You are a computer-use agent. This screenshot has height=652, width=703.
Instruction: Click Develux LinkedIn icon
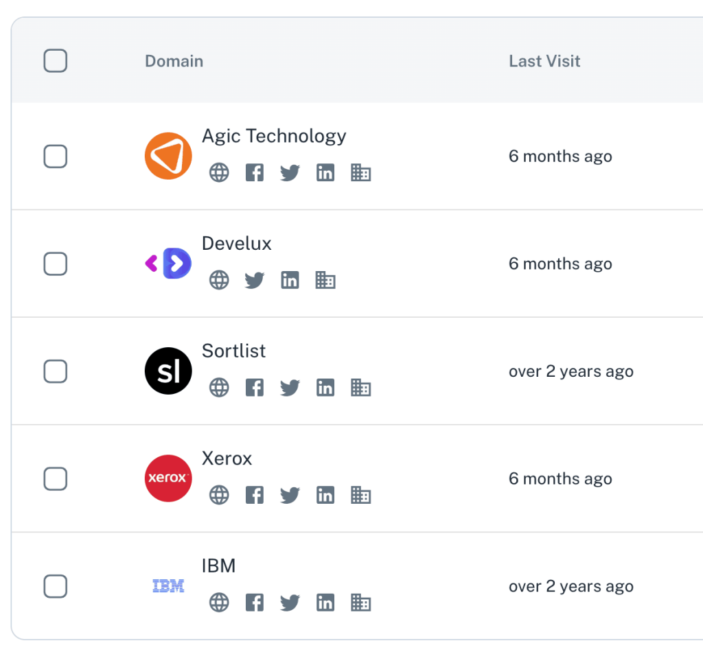(x=290, y=280)
